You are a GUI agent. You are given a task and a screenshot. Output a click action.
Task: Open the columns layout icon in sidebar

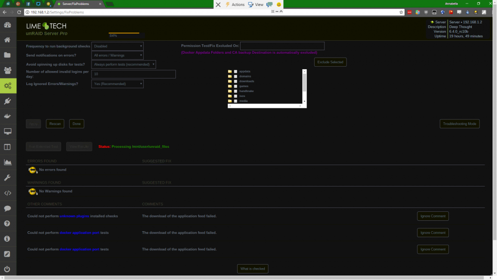tap(7, 147)
